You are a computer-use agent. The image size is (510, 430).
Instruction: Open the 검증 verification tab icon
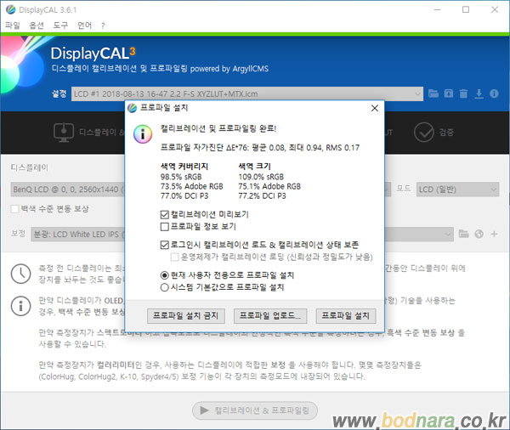pyautogui.click(x=424, y=133)
